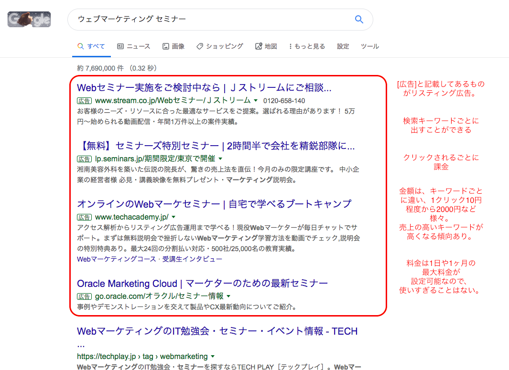
Task: Open the もっと見る menu
Action: tap(307, 46)
